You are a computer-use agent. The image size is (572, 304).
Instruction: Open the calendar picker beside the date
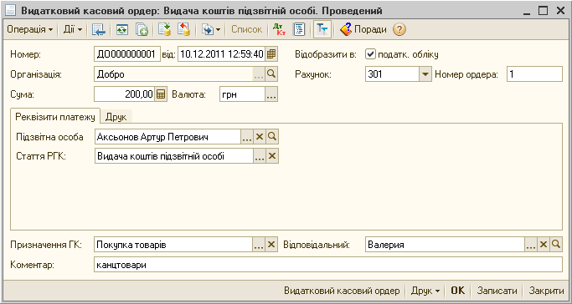point(271,54)
